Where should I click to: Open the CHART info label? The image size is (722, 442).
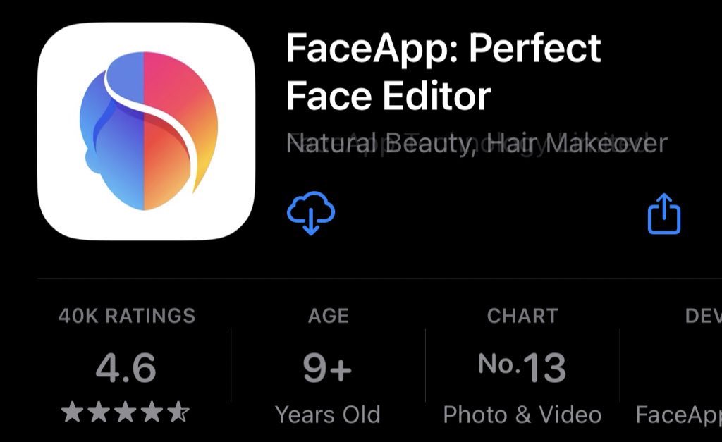[522, 316]
